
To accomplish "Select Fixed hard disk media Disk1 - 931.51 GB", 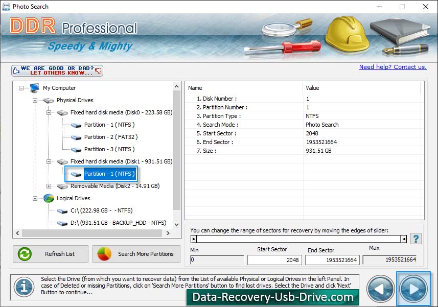I will (x=121, y=161).
